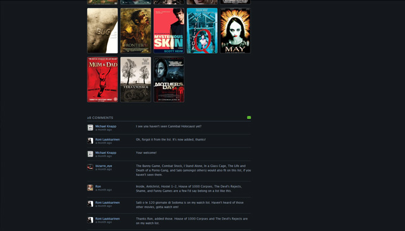Open the Bug movie poster

103,31
